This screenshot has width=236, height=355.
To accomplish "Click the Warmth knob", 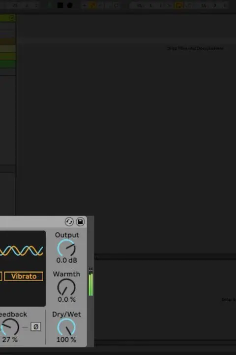I will 66,287.
